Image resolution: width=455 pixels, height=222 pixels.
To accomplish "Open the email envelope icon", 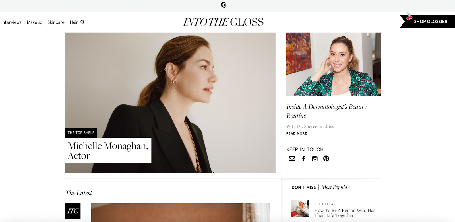I will (x=292, y=159).
